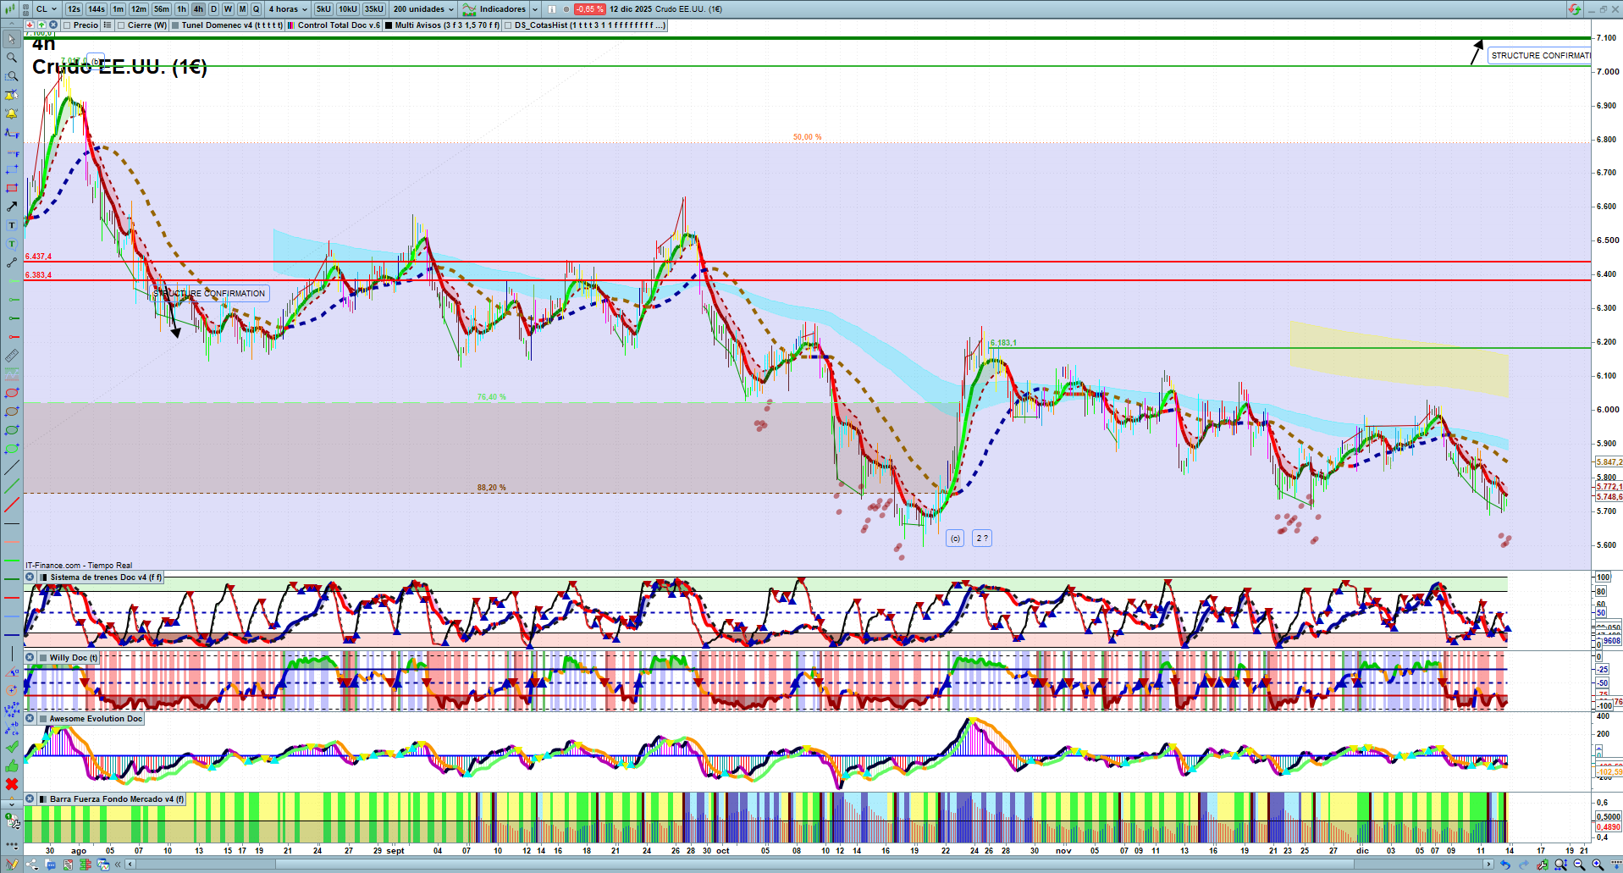Select the ruler measurement tool

pyautogui.click(x=12, y=356)
